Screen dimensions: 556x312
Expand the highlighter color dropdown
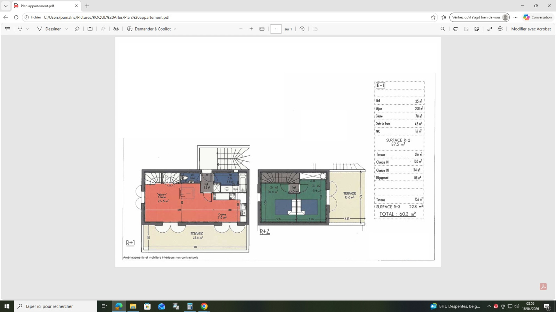[27, 29]
